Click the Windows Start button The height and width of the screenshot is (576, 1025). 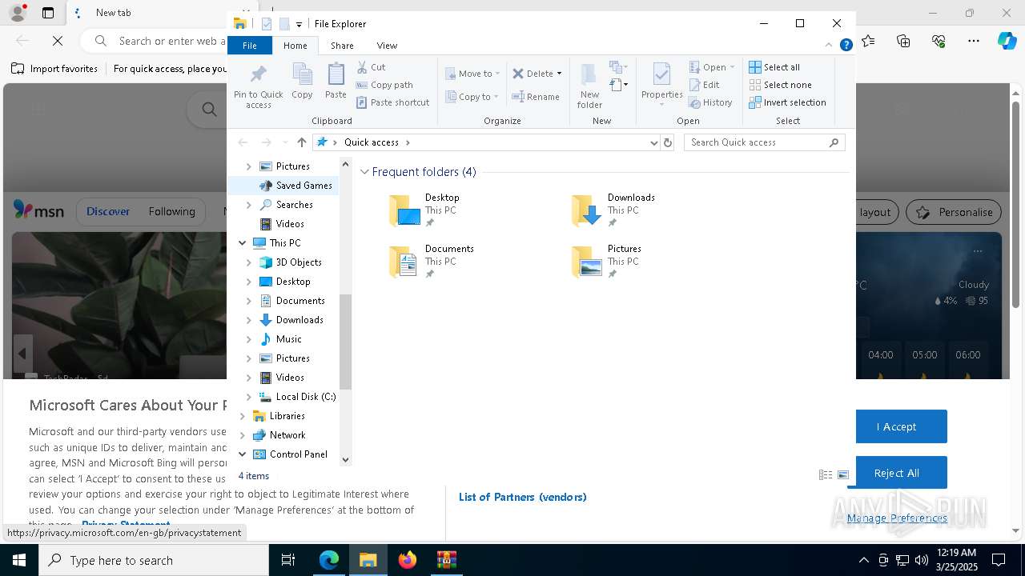(x=19, y=560)
